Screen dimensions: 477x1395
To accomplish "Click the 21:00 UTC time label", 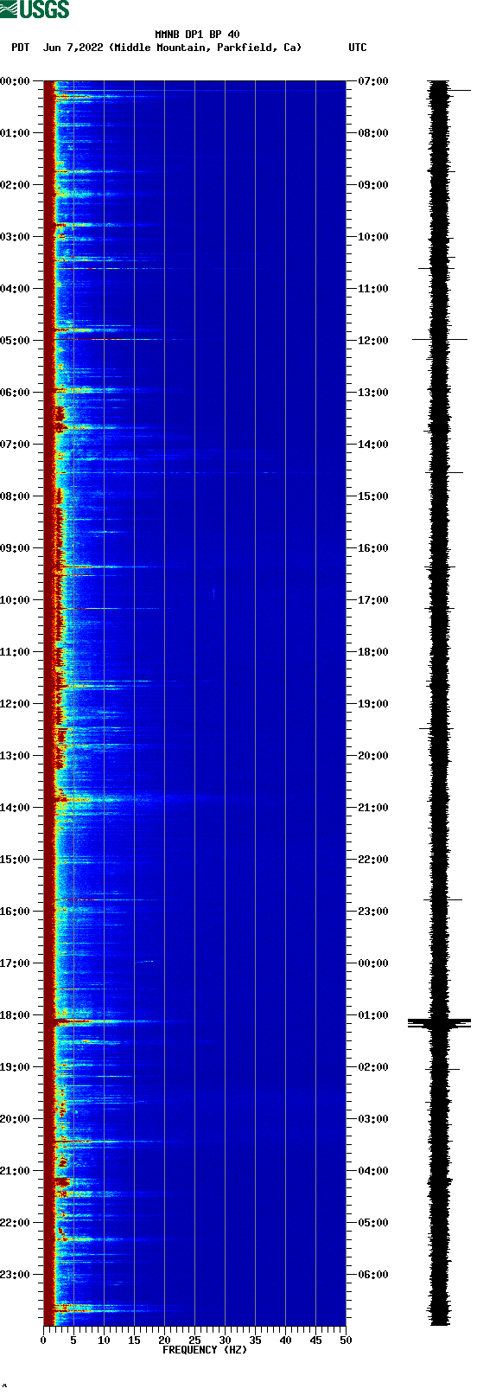I will tap(372, 808).
